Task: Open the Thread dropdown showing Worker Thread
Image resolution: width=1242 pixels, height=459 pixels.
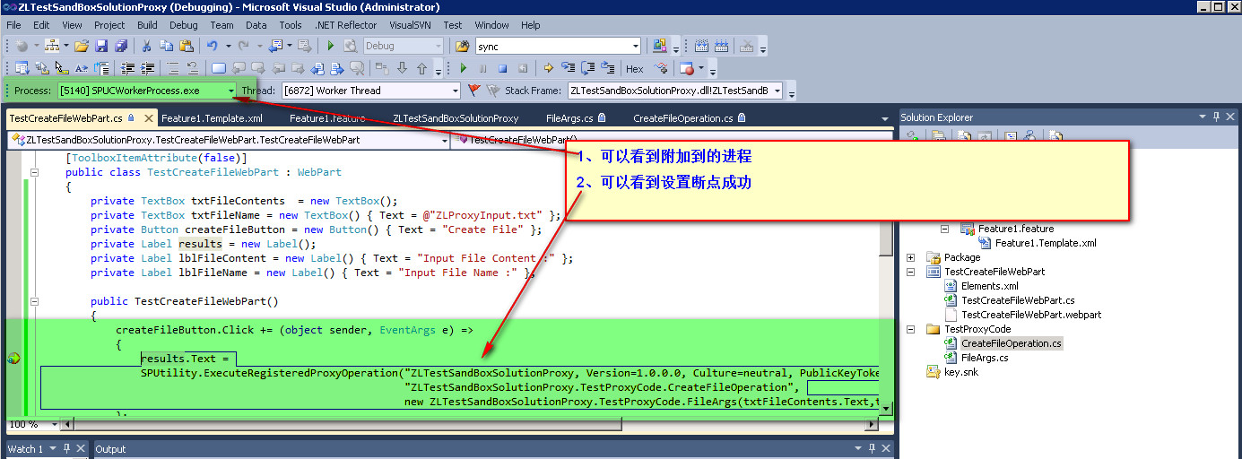Action: coord(455,91)
